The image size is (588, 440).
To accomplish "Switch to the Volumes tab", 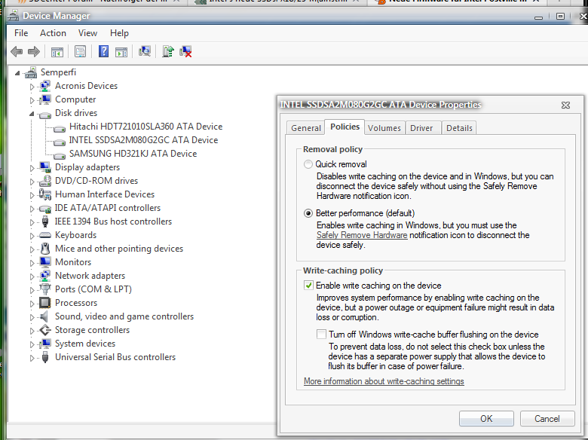I will tap(384, 128).
